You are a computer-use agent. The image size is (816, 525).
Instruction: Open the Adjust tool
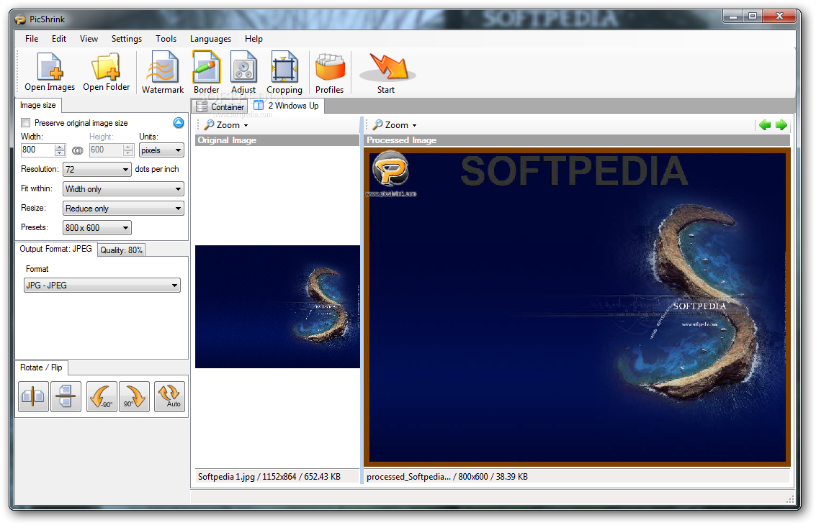pyautogui.click(x=243, y=73)
